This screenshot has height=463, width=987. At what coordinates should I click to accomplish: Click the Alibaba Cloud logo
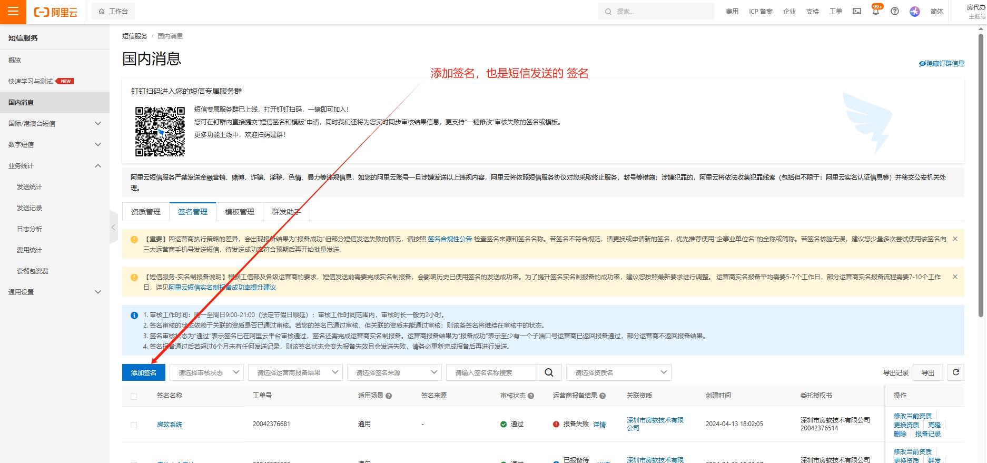[x=55, y=12]
